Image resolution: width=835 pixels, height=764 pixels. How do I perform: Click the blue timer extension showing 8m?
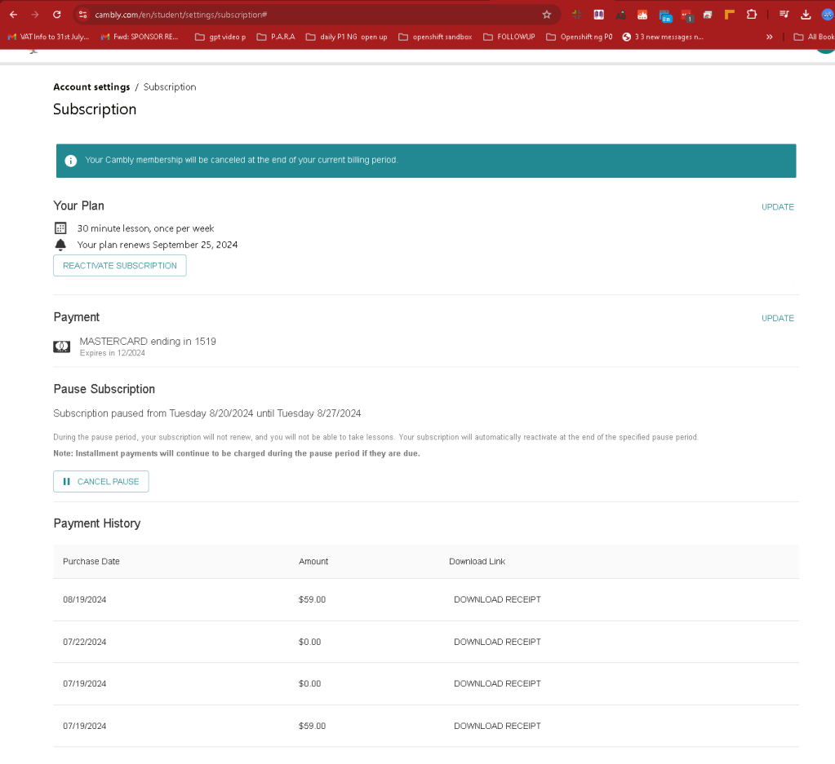[x=665, y=16]
